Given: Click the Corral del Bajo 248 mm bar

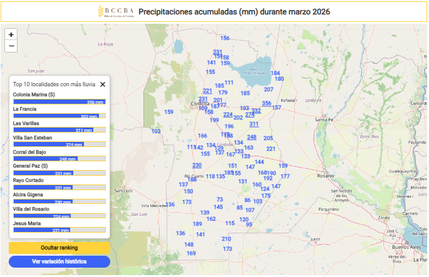Looking at the screenshot, I should [59, 159].
